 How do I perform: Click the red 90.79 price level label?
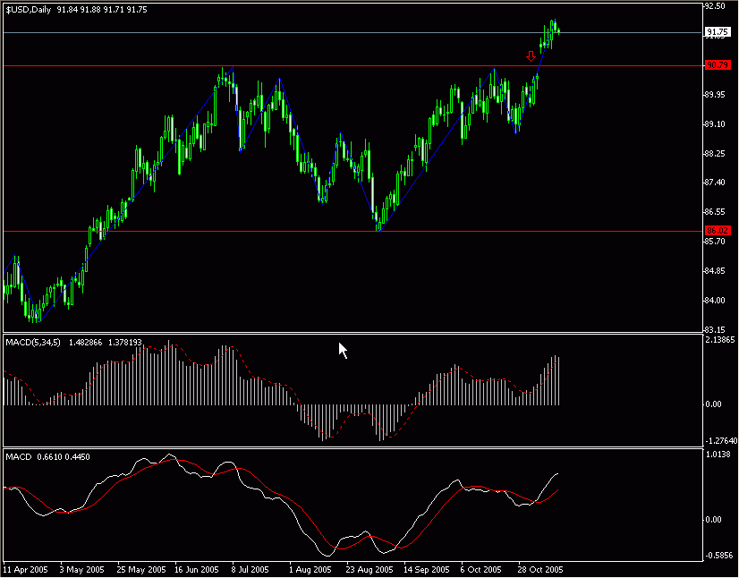pyautogui.click(x=717, y=65)
